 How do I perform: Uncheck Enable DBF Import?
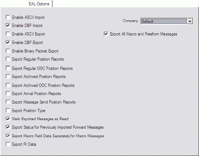click(x=8, y=26)
